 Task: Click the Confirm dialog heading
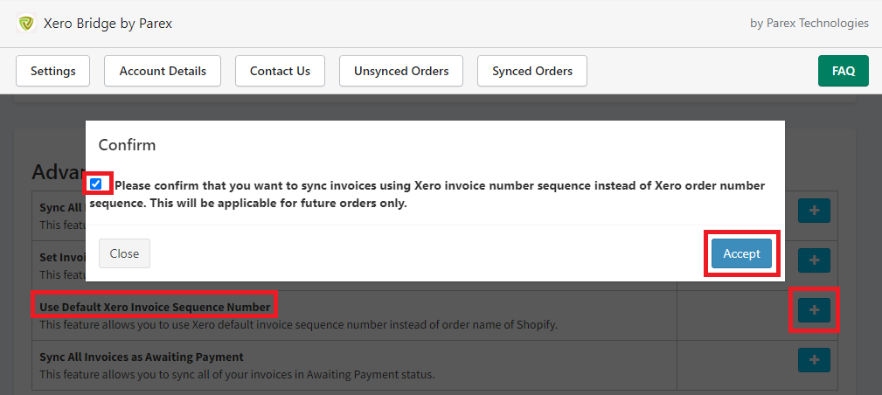(x=127, y=144)
